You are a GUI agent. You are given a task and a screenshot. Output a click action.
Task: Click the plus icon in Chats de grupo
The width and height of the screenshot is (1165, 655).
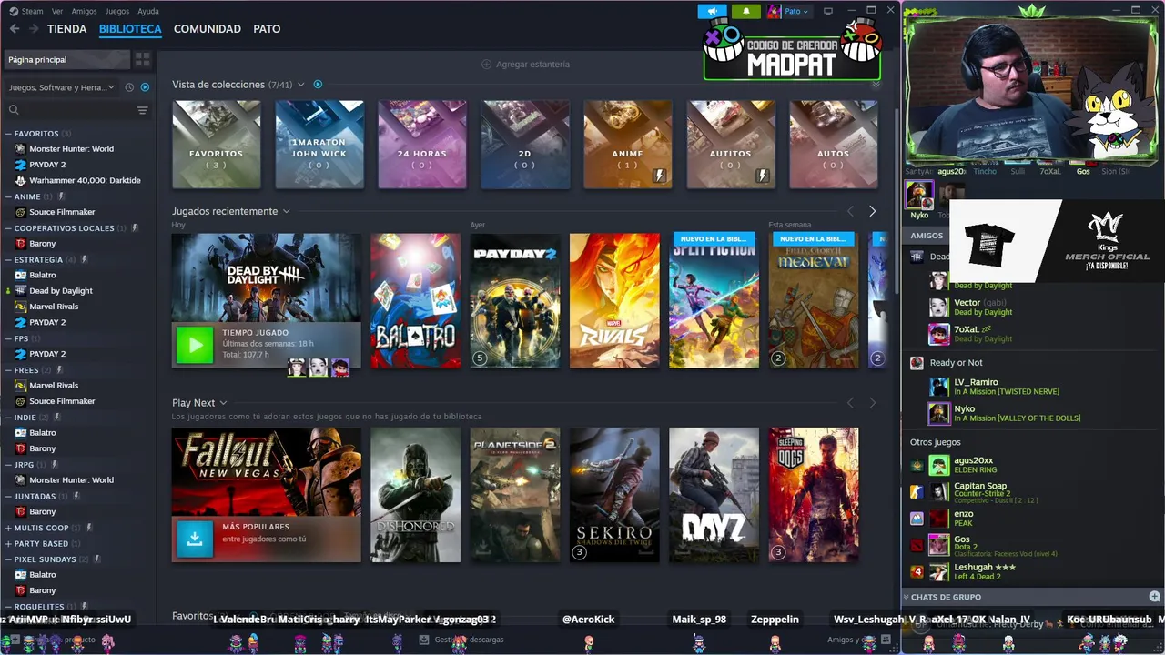pos(1154,597)
